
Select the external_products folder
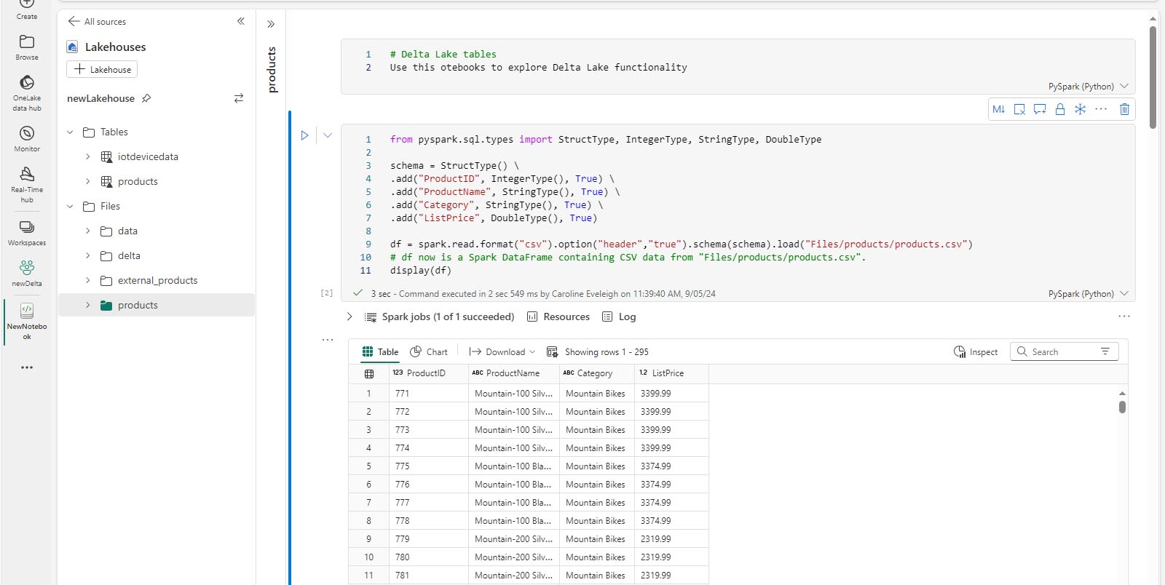point(157,280)
